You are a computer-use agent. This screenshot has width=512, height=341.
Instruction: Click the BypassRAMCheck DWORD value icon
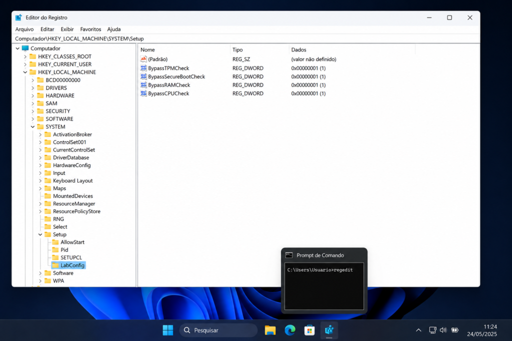[143, 85]
